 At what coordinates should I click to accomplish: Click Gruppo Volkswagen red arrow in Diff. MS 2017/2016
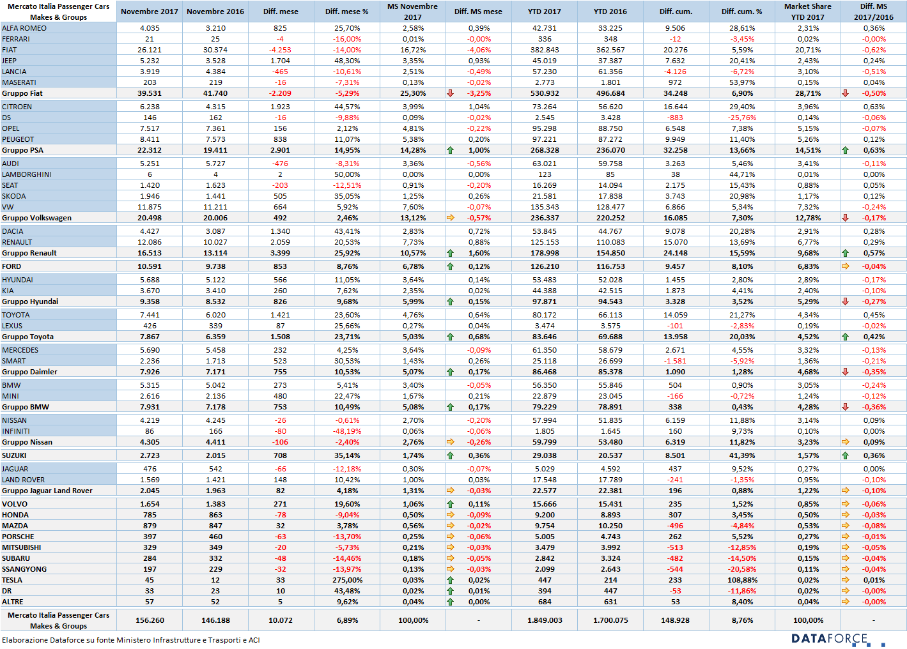(x=845, y=218)
